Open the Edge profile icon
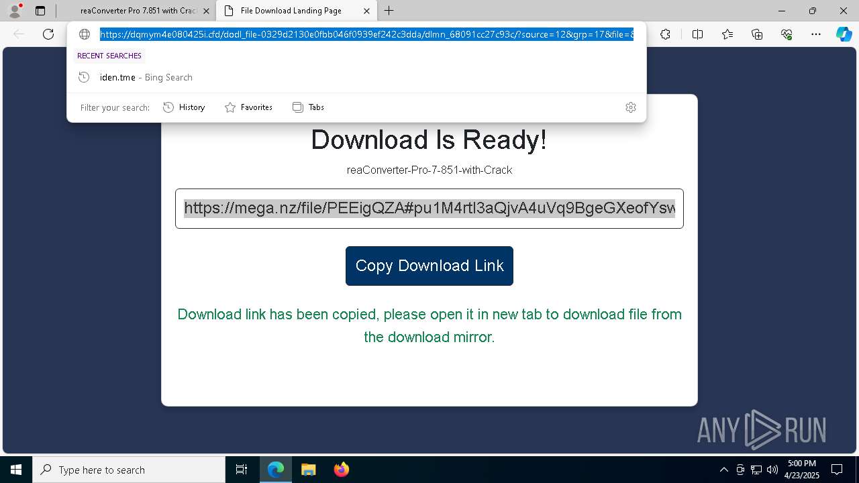This screenshot has height=483, width=859. (x=15, y=11)
